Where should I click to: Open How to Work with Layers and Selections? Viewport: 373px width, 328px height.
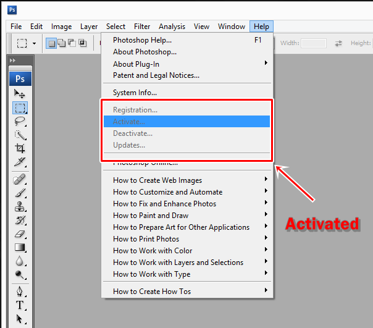[x=187, y=263]
